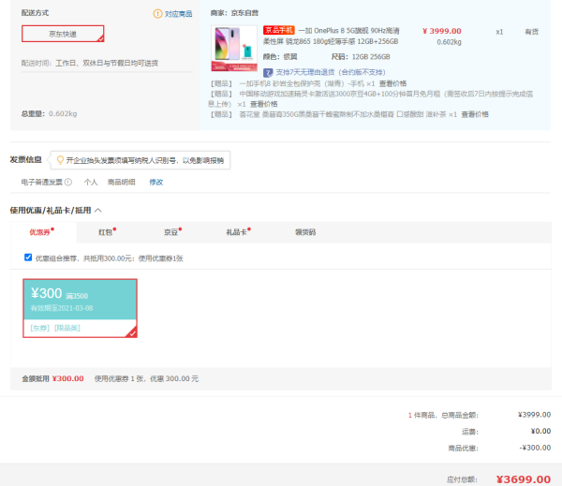The image size is (562, 486).
Task: Uncheck the 优惠组合推荐 checkbox
Action: pyautogui.click(x=28, y=258)
